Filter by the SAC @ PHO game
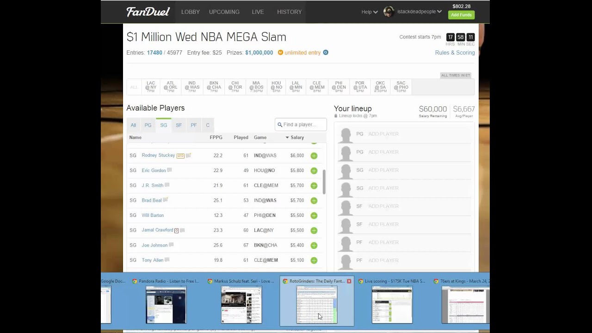Image resolution: width=592 pixels, height=333 pixels. [401, 87]
